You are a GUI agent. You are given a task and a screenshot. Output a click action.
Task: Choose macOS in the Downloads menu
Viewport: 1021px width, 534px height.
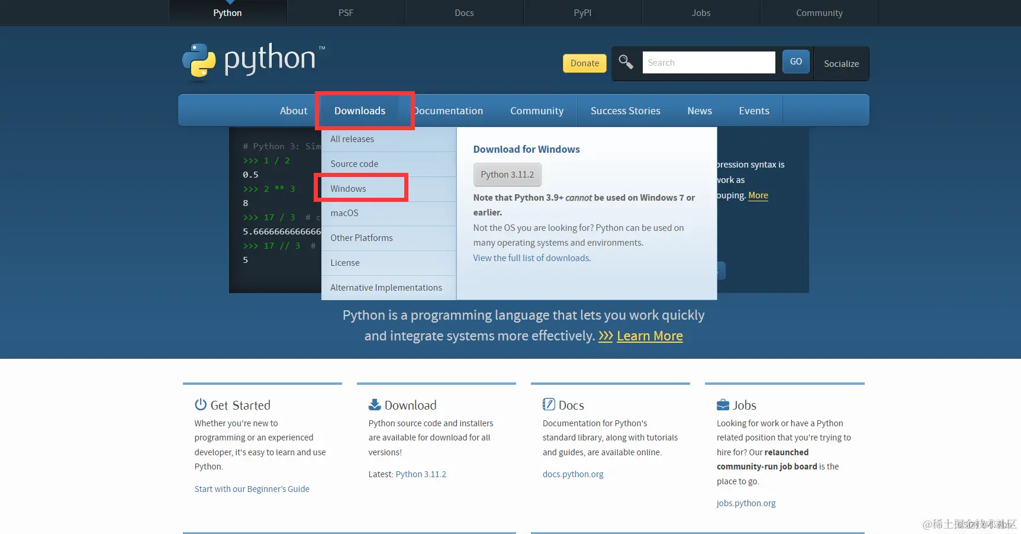click(389, 213)
